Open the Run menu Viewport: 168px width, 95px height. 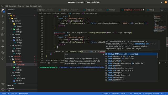27,6
